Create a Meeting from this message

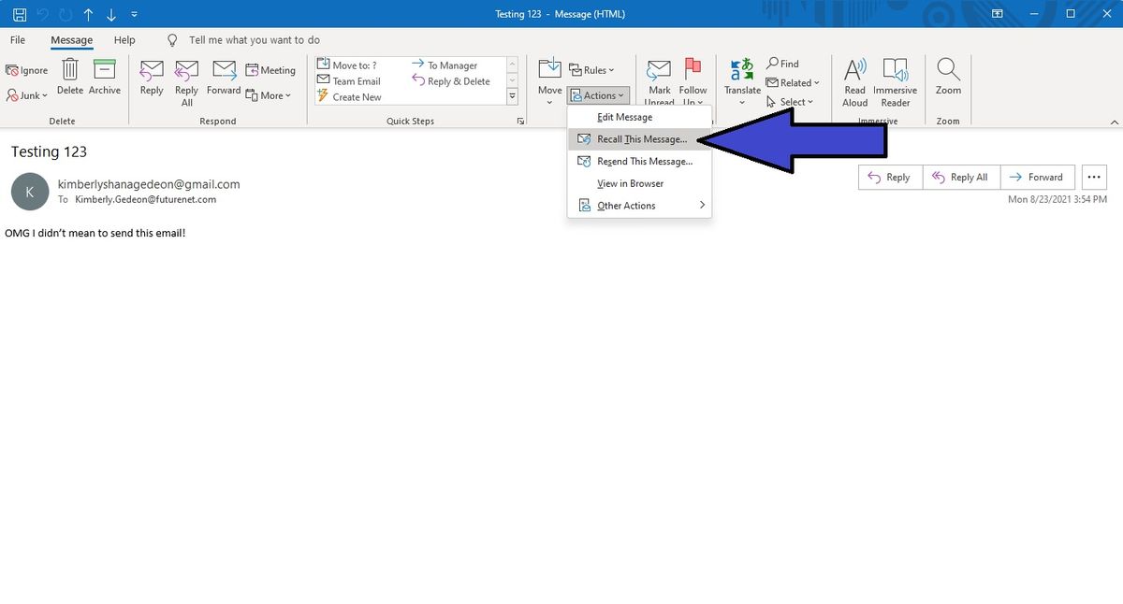[x=270, y=69]
